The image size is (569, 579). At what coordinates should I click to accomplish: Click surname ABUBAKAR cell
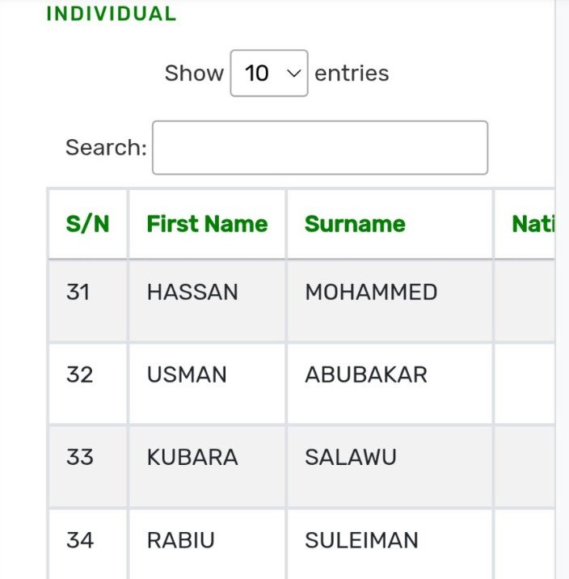pyautogui.click(x=365, y=375)
